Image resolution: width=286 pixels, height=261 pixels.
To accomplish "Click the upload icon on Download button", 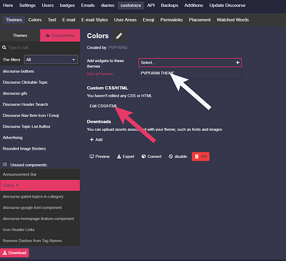I will (x=5, y=253).
